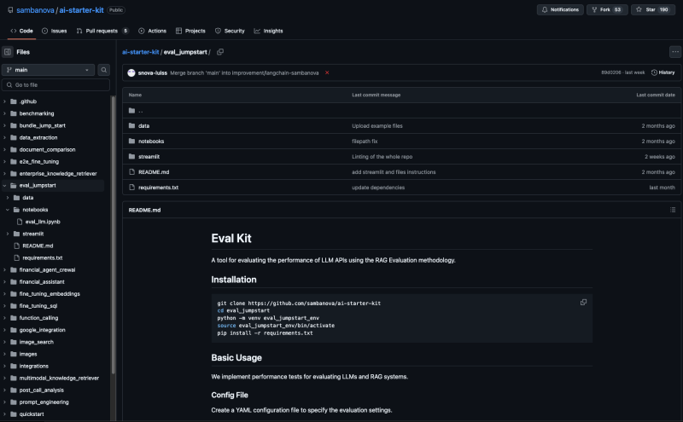Open quickstart folder in tree
Screen dimensions: 683x422
pos(32,414)
